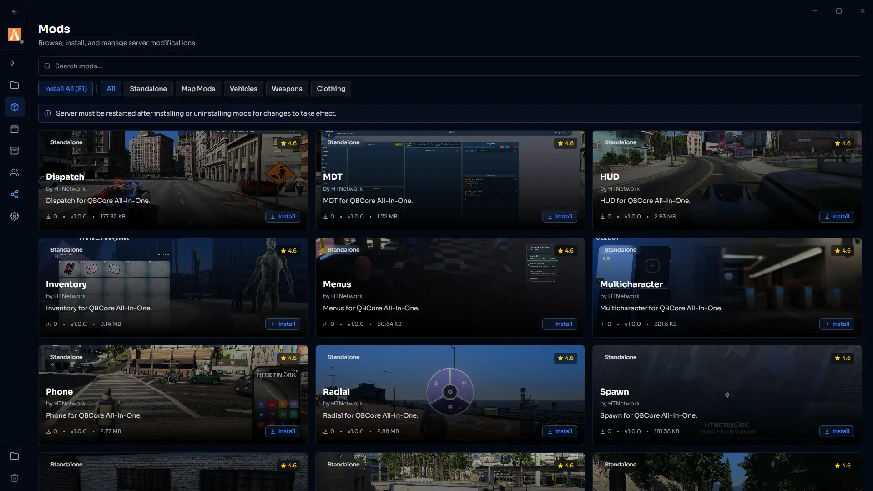Image resolution: width=873 pixels, height=491 pixels.
Task: Click the search magnifier icon
Action: coord(47,66)
